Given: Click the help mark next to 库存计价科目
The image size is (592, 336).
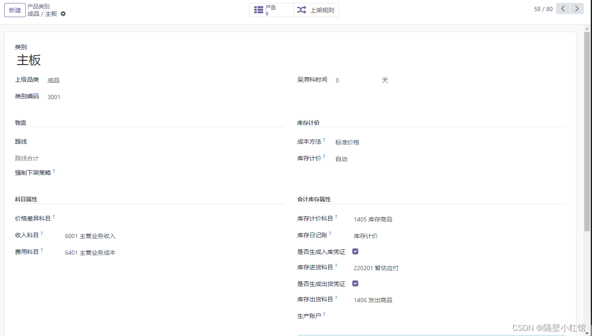Looking at the screenshot, I should pyautogui.click(x=336, y=217).
